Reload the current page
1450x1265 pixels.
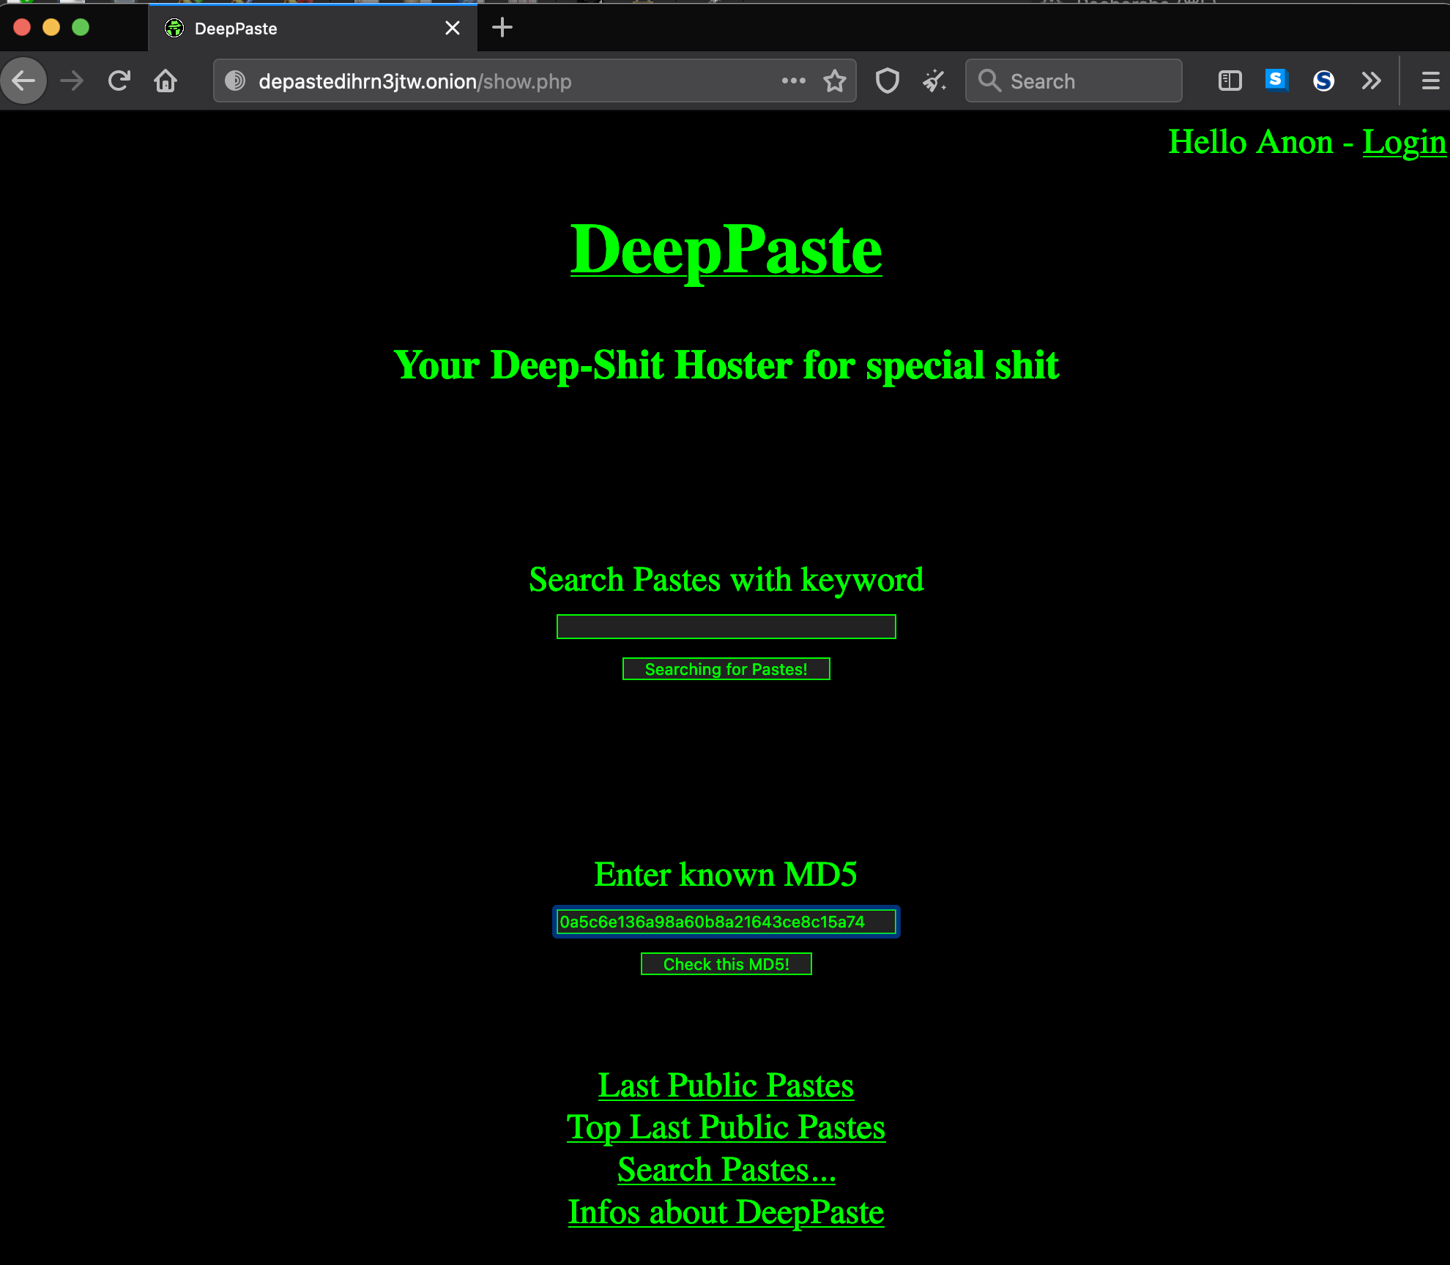pos(119,81)
